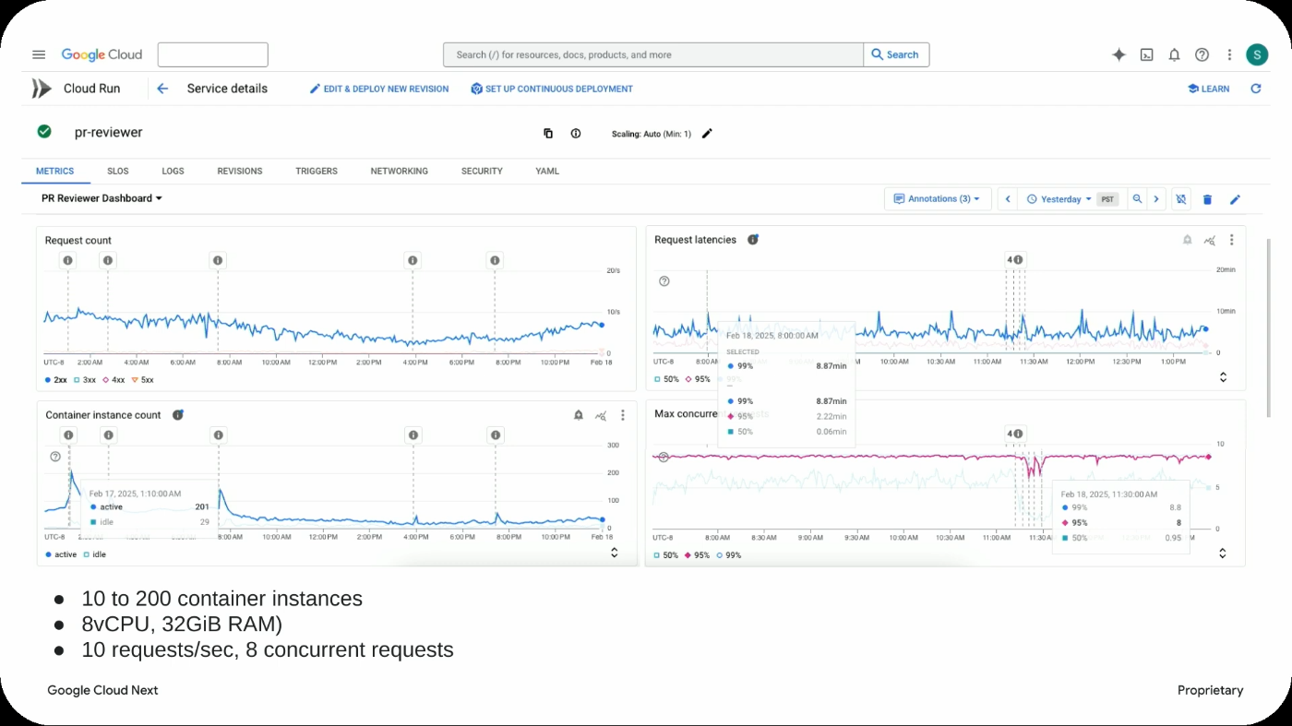Switch to the TRIGGERS tab
The height and width of the screenshot is (726, 1292).
[x=317, y=171]
